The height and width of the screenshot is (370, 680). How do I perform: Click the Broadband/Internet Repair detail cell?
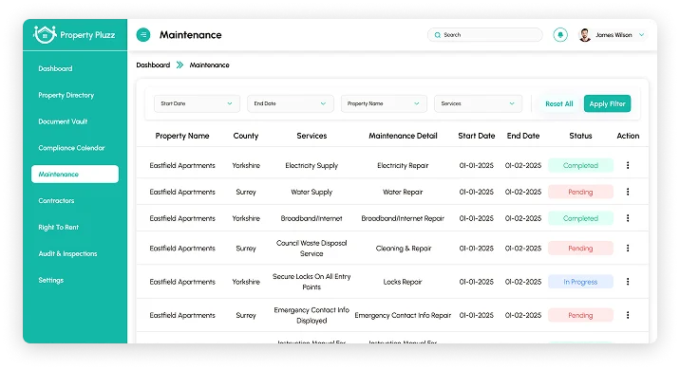click(403, 218)
